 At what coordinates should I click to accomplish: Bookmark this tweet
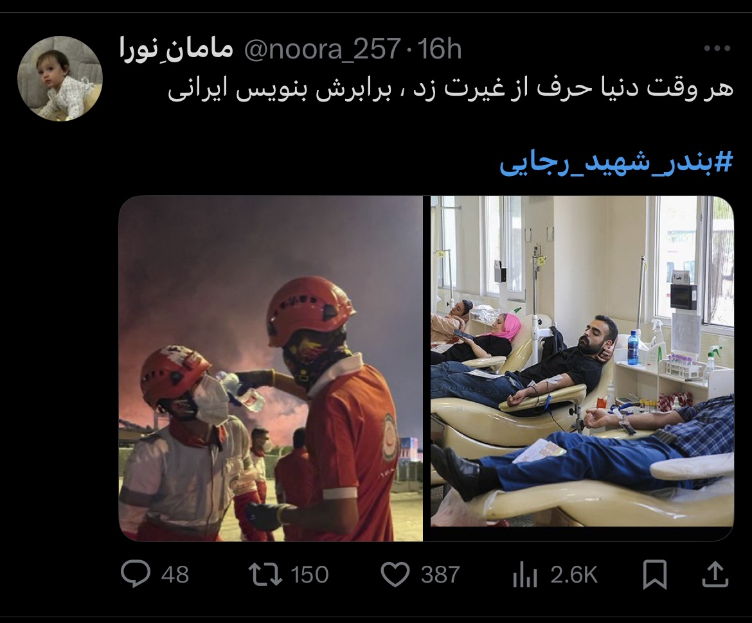[x=655, y=574]
